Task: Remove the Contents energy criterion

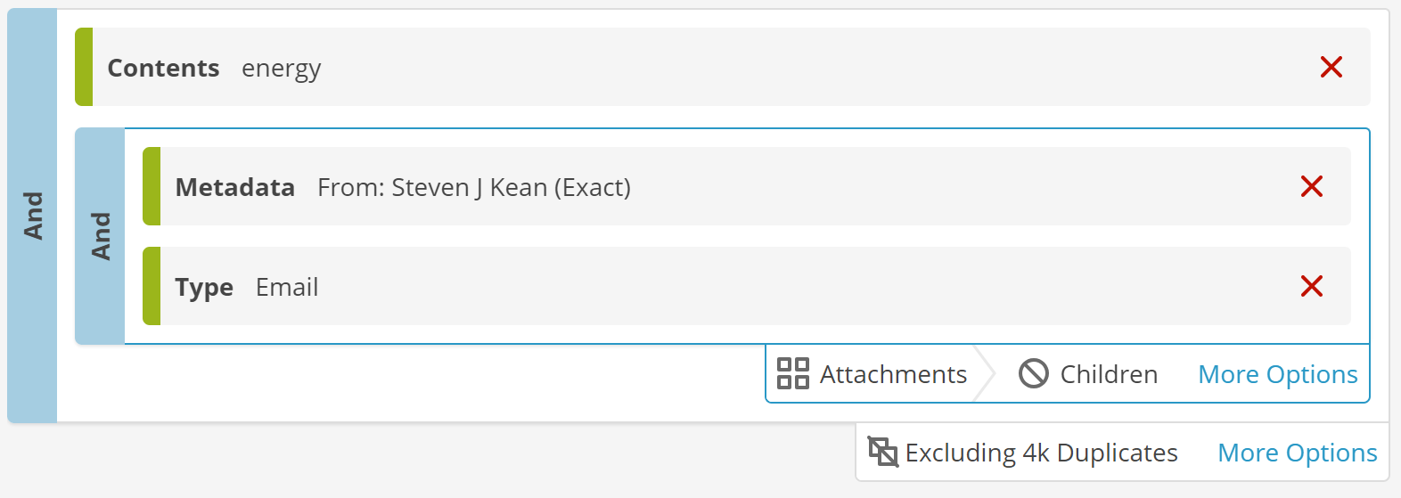Action: (1331, 67)
